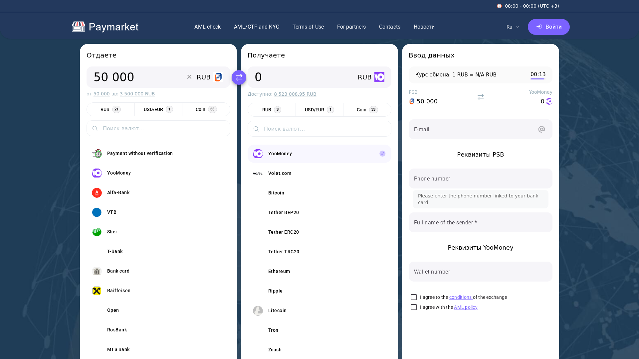Click the Bank card building icon
Image resolution: width=639 pixels, height=359 pixels.
(97, 271)
